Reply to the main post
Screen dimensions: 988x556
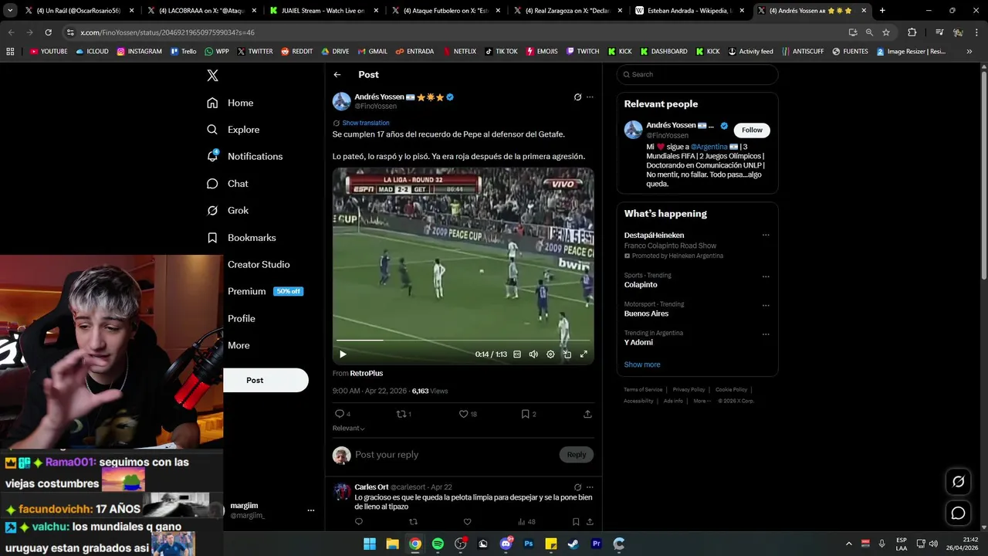click(339, 414)
